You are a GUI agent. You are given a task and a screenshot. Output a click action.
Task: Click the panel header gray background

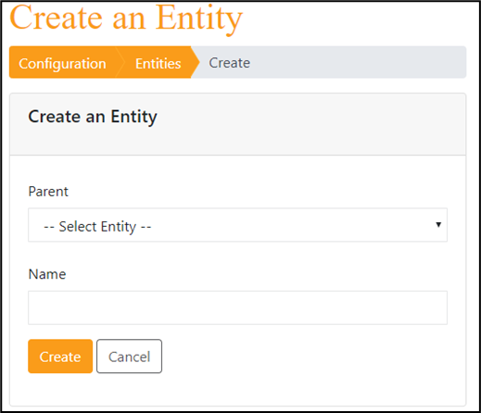coord(309,124)
